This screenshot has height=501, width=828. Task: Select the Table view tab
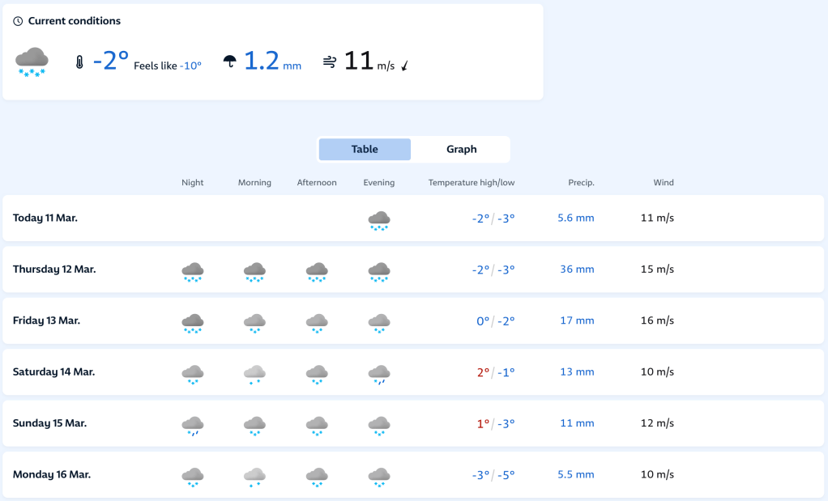pyautogui.click(x=365, y=149)
